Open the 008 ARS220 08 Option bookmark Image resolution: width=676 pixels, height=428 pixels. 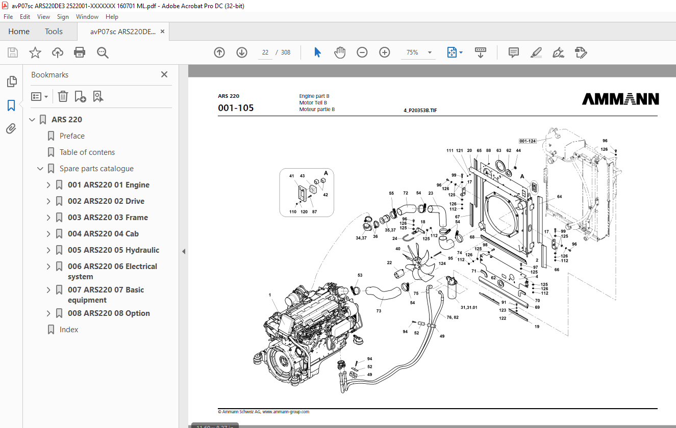coord(109,313)
